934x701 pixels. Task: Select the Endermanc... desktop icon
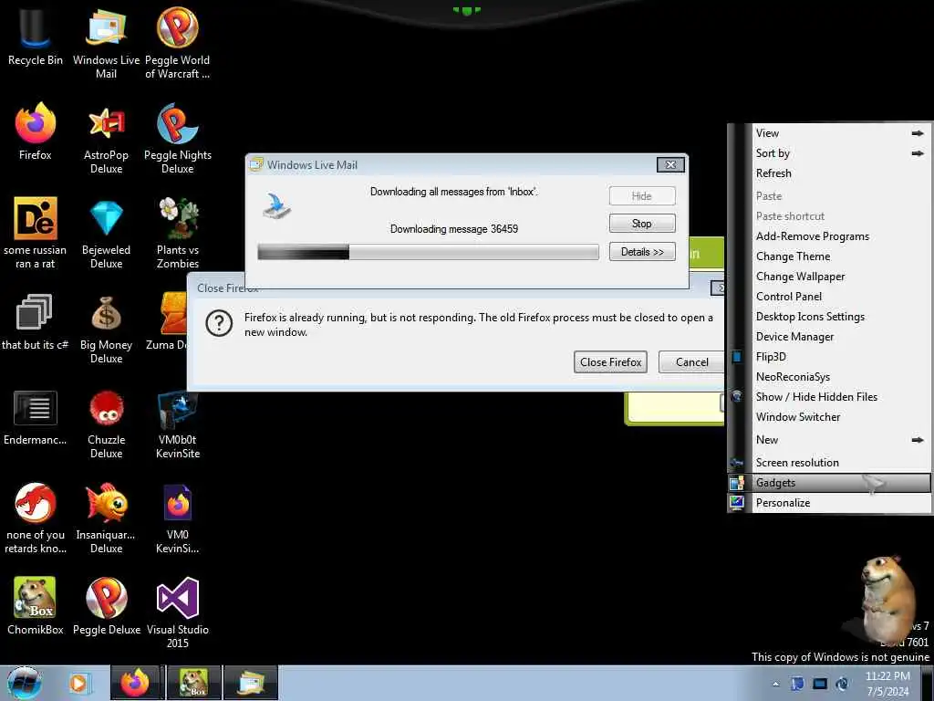[36, 417]
